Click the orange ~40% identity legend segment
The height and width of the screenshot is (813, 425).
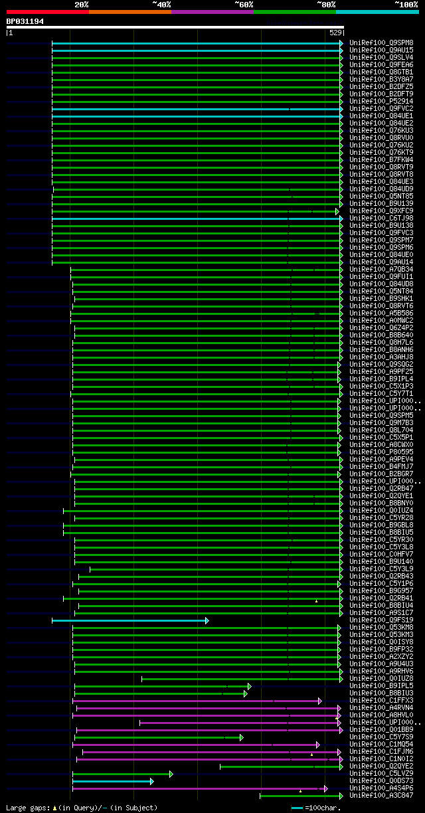tap(129, 12)
